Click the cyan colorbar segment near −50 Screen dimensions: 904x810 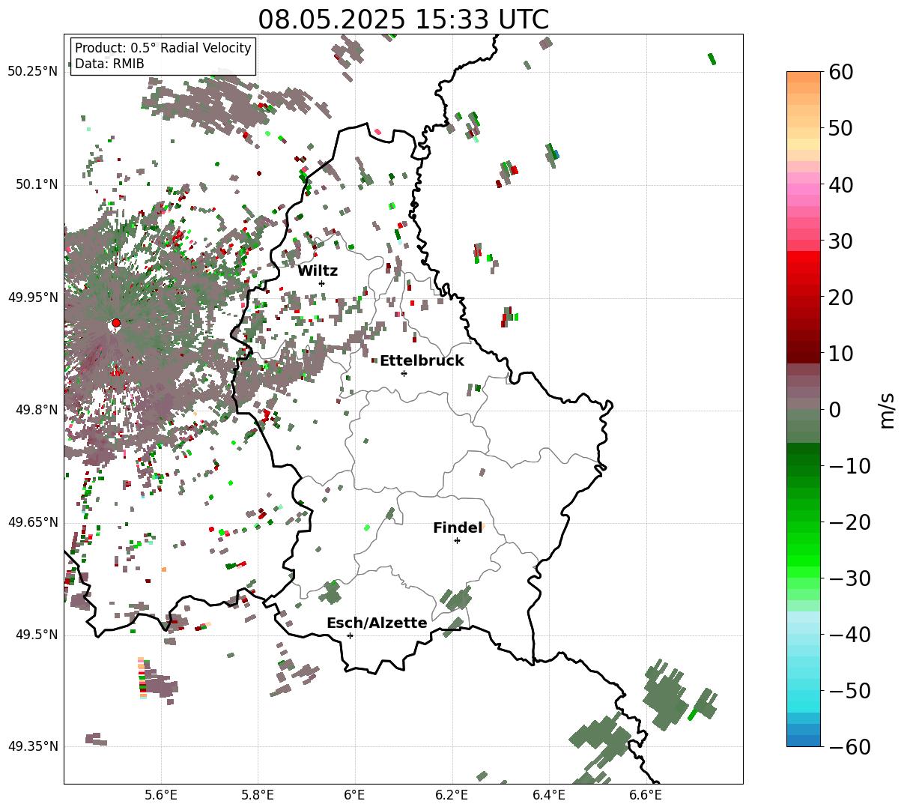(x=804, y=691)
